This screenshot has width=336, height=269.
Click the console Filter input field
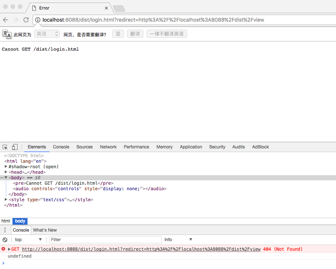[x=105, y=239]
